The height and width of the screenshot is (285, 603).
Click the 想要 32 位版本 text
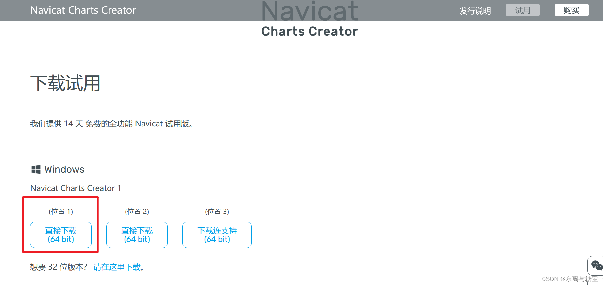[59, 267]
